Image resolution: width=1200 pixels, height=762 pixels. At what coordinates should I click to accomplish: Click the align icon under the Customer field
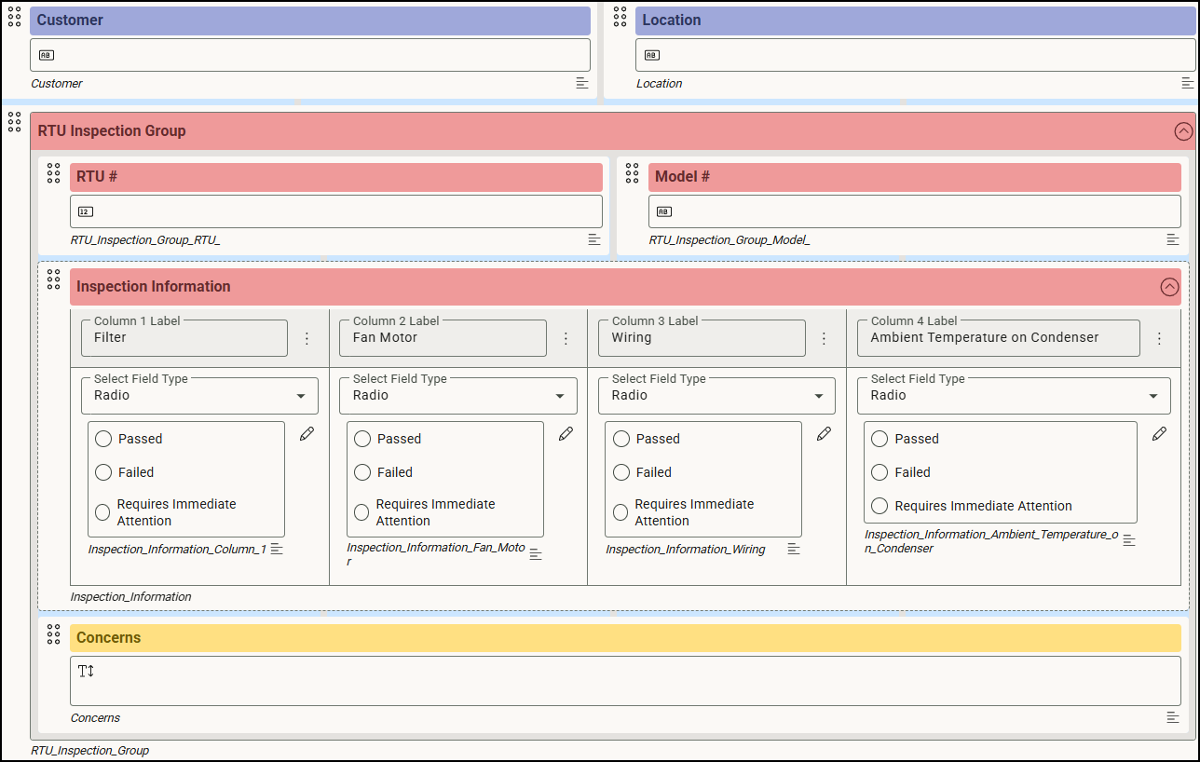click(582, 83)
